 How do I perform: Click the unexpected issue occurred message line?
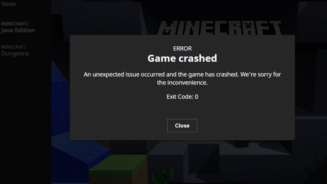click(x=182, y=75)
